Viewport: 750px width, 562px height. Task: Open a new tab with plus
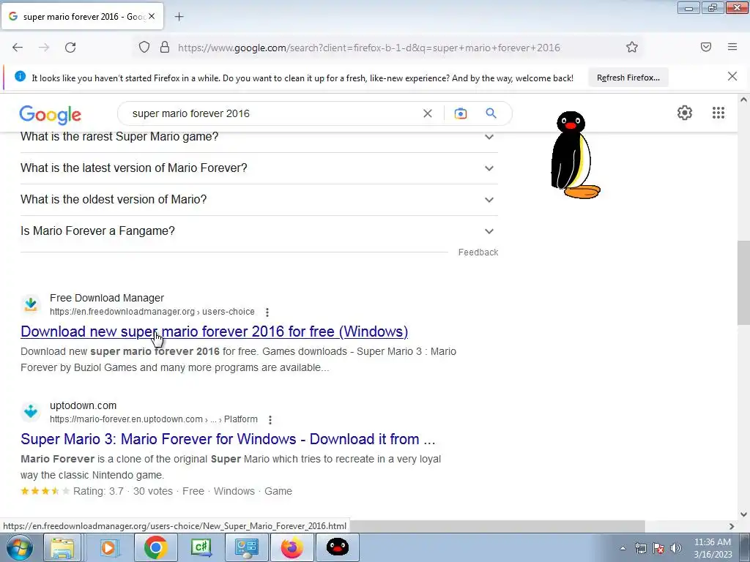(179, 17)
